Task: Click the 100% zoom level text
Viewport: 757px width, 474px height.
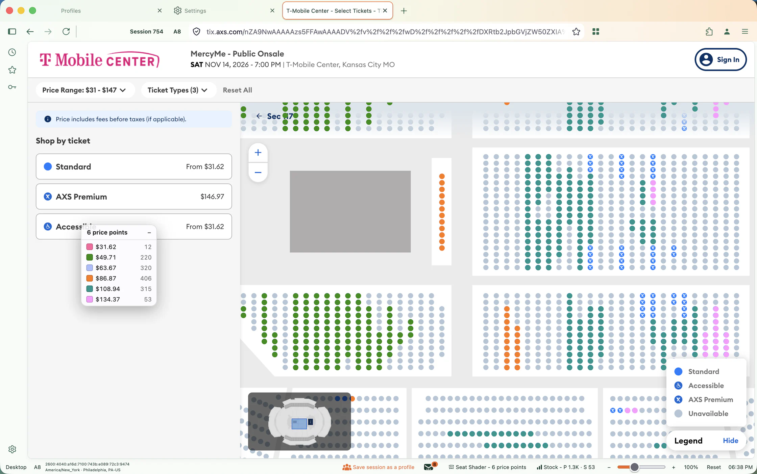Action: click(691, 467)
